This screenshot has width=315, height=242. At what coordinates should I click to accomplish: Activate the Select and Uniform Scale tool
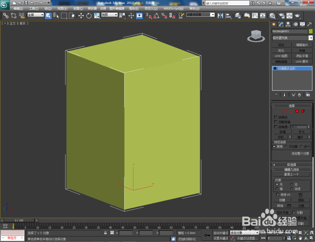click(x=97, y=15)
